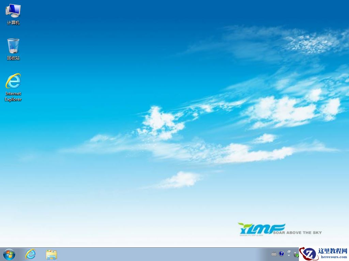
Task: Open the 回收站 Recycle Bin
Action: tap(13, 46)
